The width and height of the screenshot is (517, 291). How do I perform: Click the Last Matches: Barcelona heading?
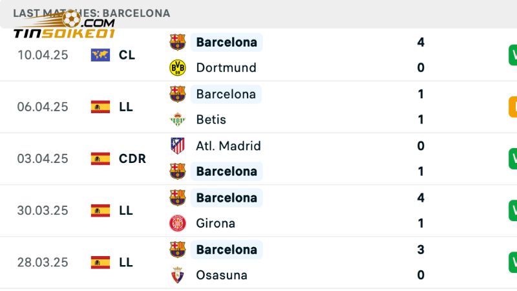click(91, 13)
